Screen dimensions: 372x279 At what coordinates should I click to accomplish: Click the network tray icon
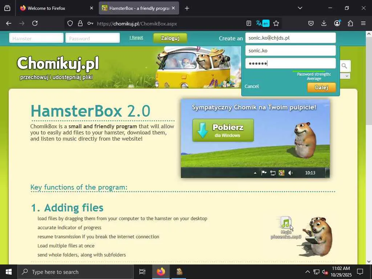click(316, 272)
